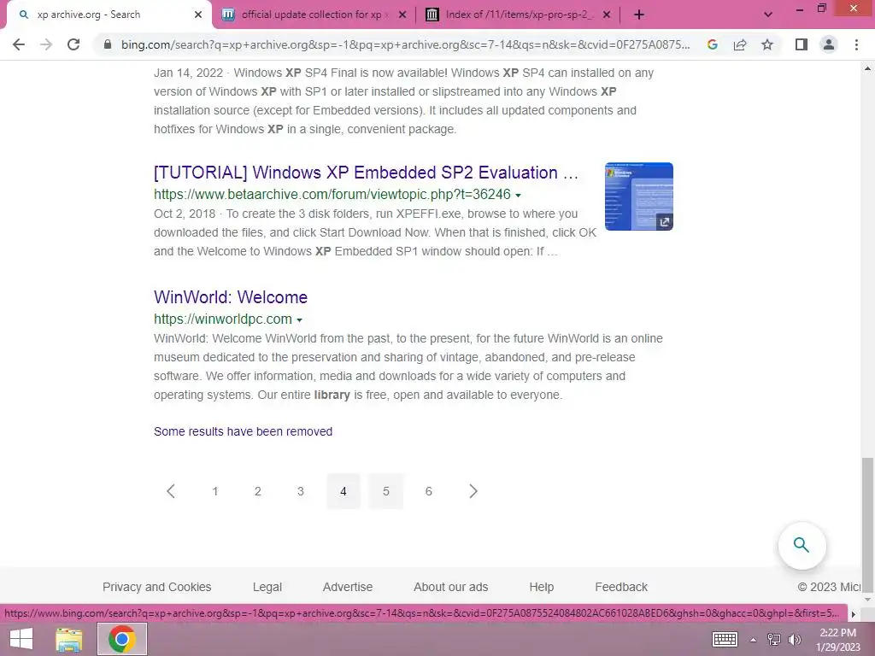Go to results page 1
This screenshot has width=875, height=656.
pyautogui.click(x=214, y=491)
